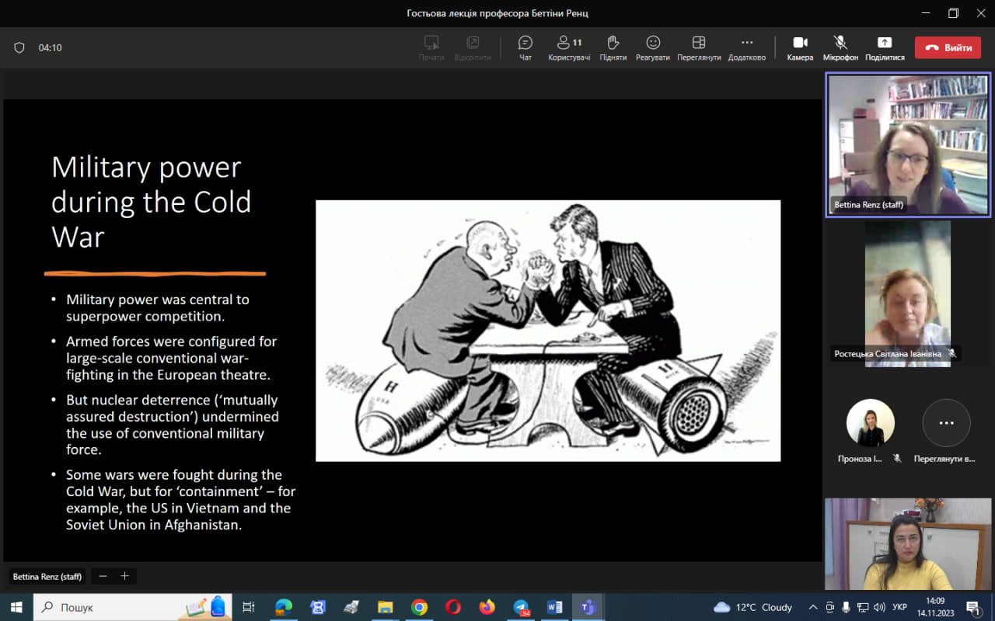
Task: Zoom out shared content with minus
Action: click(103, 576)
